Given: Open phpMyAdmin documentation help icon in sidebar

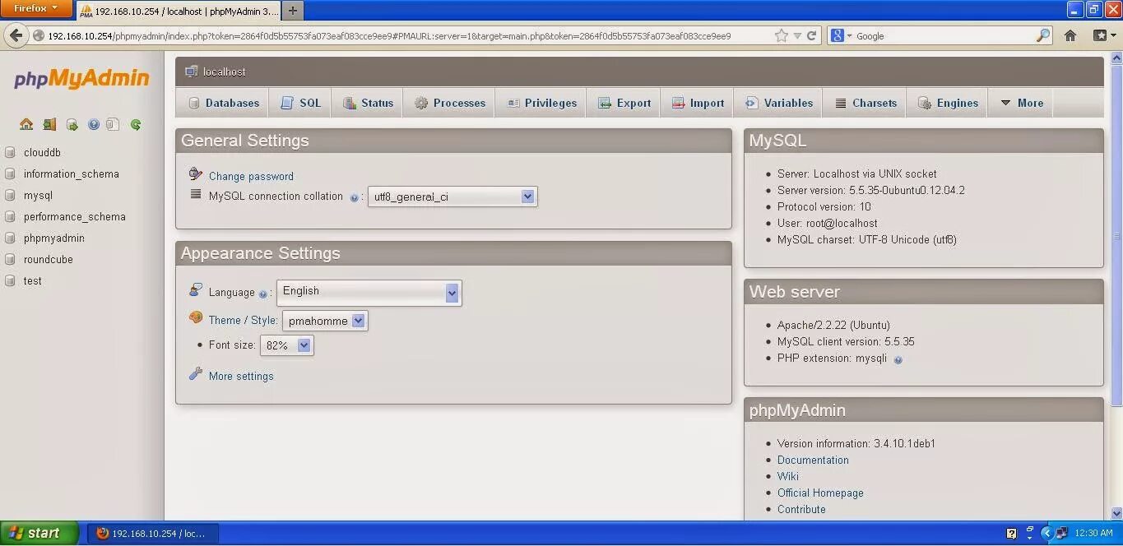Looking at the screenshot, I should 94,125.
